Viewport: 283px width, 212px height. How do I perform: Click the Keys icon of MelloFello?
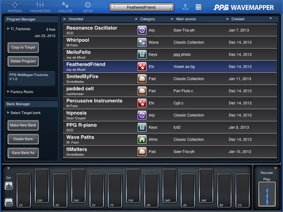142,54
